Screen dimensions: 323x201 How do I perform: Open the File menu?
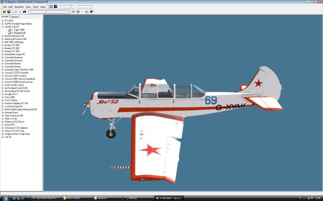click(x=5, y=7)
